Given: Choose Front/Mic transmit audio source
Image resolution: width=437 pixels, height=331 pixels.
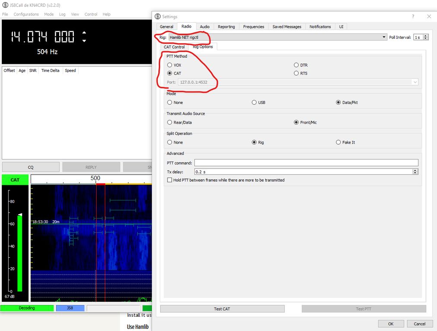Looking at the screenshot, I should tap(296, 122).
